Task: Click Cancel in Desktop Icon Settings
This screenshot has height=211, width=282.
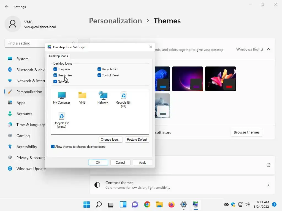Action: click(x=120, y=163)
